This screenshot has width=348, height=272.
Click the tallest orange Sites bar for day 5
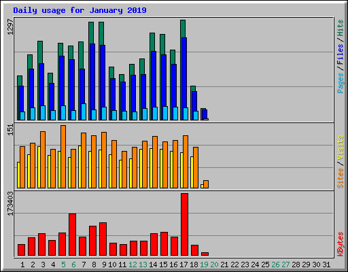pyautogui.click(x=63, y=156)
